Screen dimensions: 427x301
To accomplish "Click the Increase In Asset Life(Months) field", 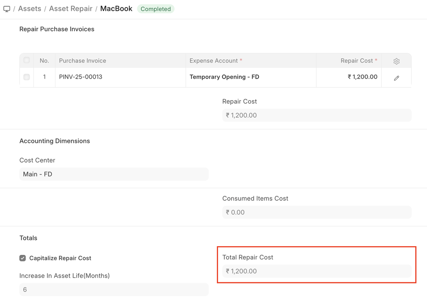I will [x=113, y=289].
